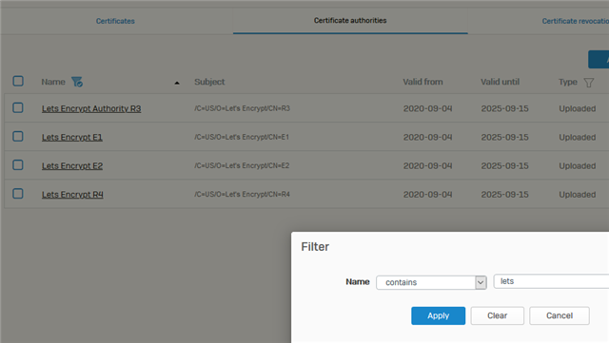
Task: Focus the filter text field containing 'lets'
Action: (x=551, y=281)
